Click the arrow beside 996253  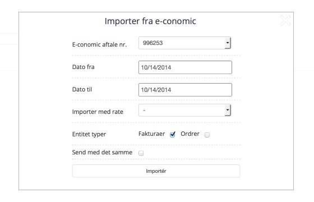[x=228, y=43]
